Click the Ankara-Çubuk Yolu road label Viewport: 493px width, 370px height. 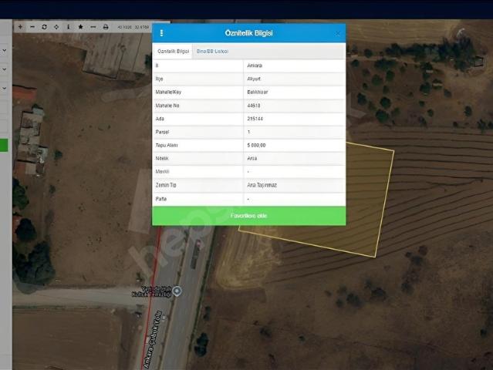[x=153, y=339]
